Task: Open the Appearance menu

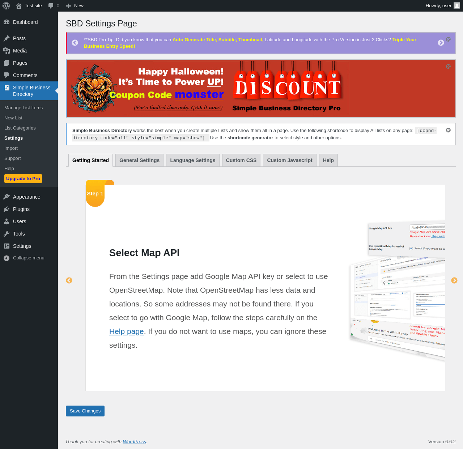Action: (x=29, y=197)
